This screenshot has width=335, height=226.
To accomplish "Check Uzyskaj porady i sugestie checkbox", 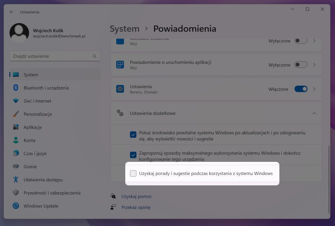I will click(133, 173).
